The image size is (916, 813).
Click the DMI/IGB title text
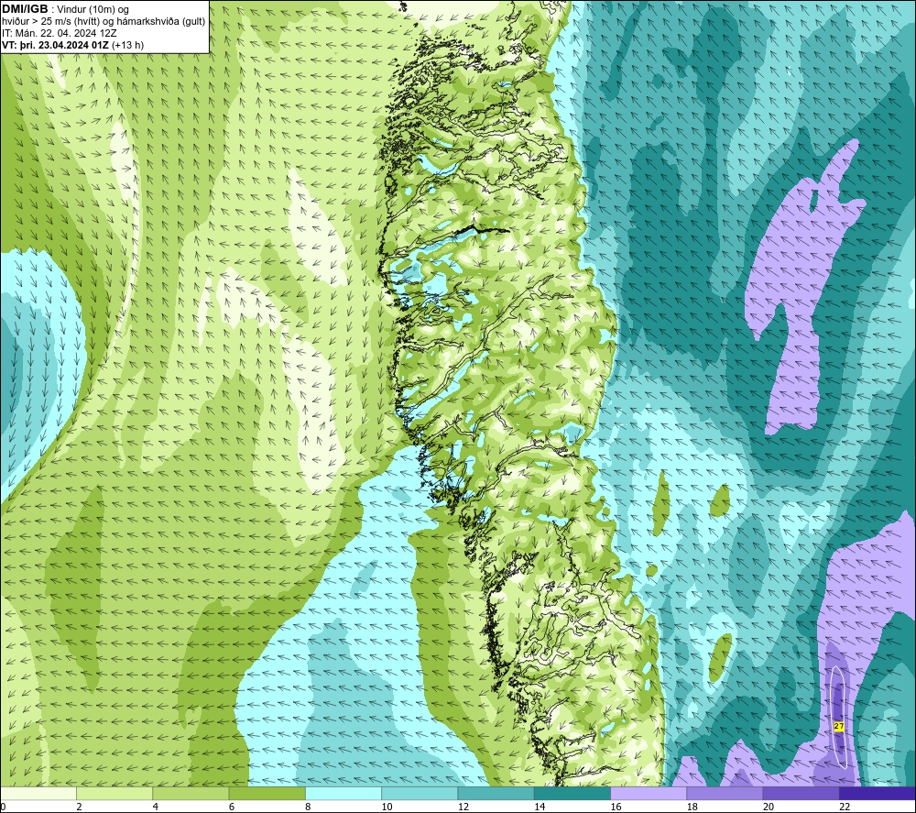point(25,9)
